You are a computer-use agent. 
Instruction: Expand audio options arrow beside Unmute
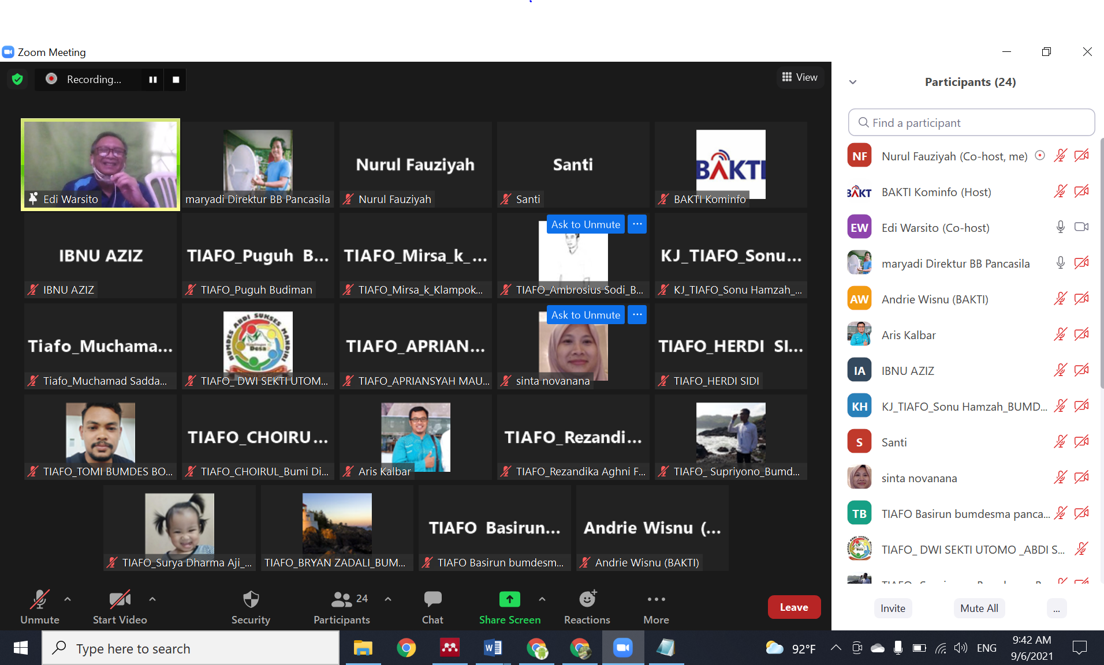68,599
